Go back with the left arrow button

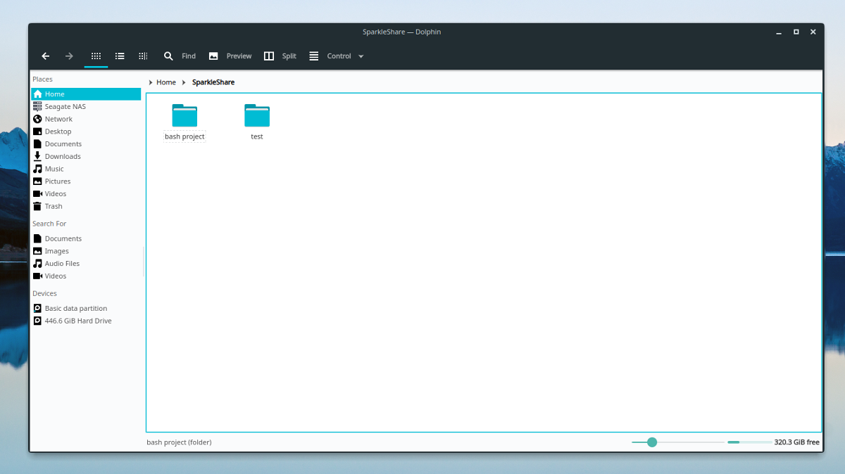coord(46,56)
